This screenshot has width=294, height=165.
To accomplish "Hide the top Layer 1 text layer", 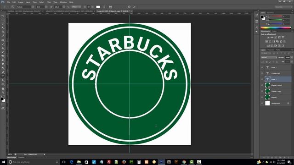I will [x=262, y=67].
